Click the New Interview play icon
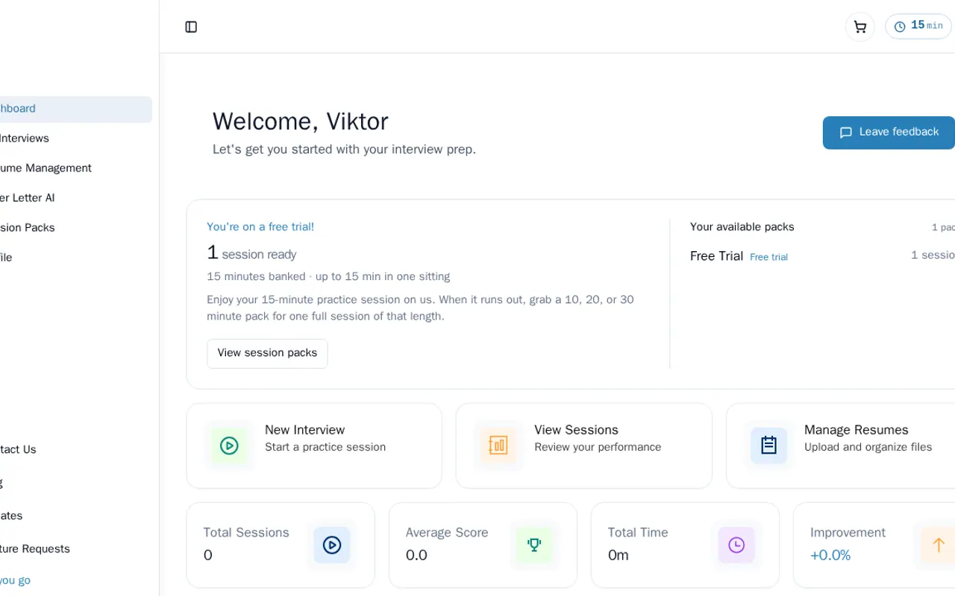The image size is (955, 596). (229, 446)
